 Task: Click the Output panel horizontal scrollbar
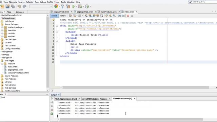pyautogui.click(x=131, y=119)
